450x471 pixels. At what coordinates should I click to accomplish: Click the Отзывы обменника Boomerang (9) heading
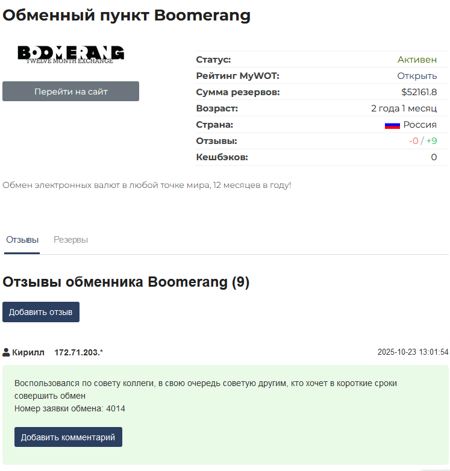coord(126,282)
